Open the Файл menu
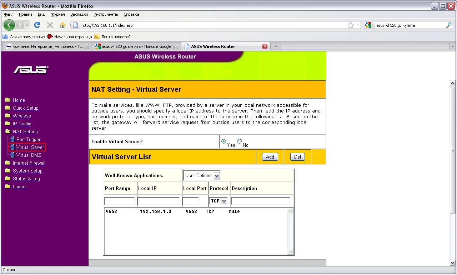 9,14
